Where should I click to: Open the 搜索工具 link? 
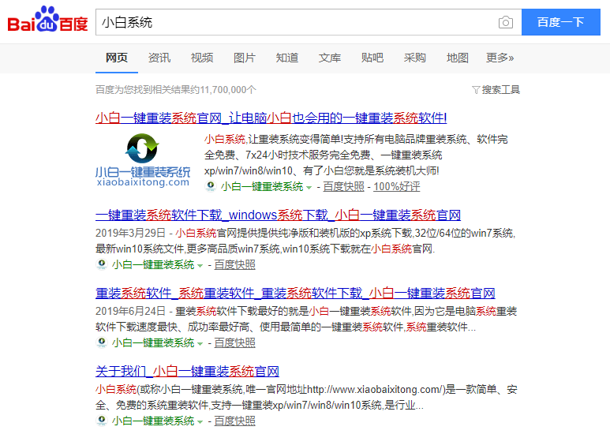tap(500, 90)
